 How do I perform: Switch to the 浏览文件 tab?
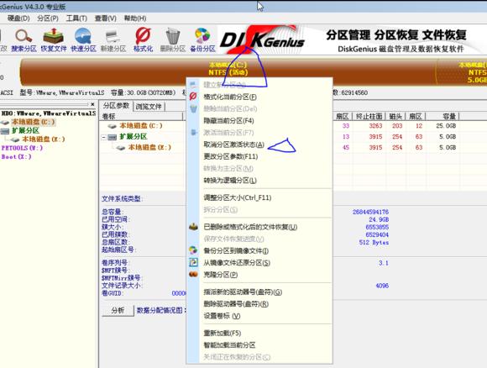pos(149,107)
